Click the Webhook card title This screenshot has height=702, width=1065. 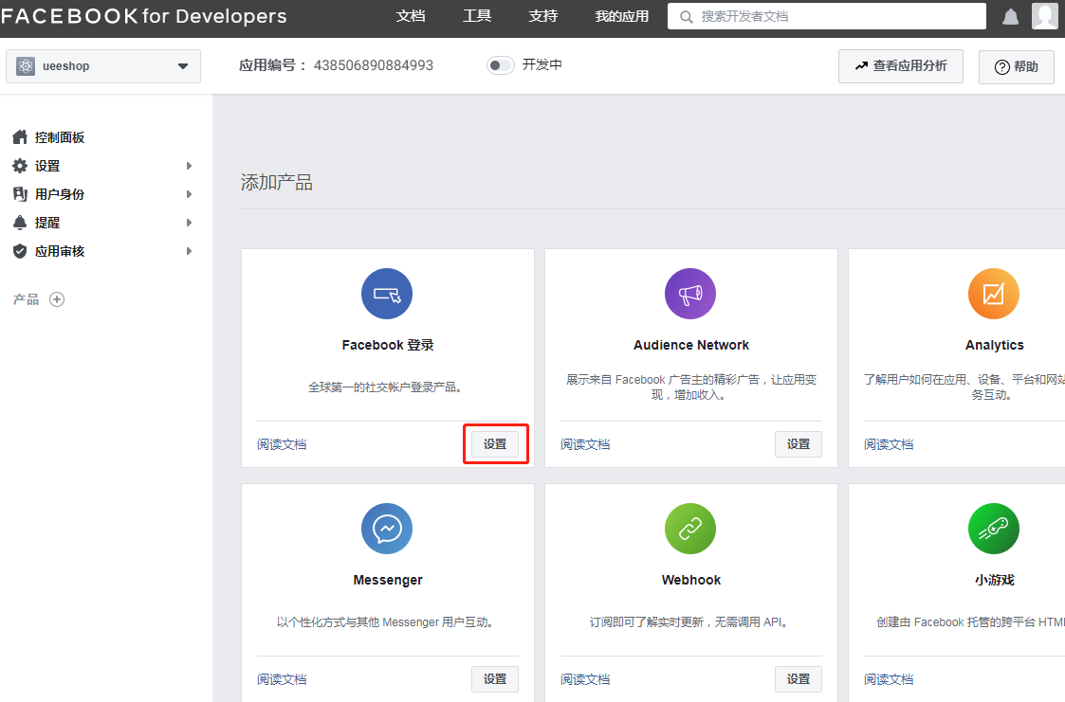tap(690, 580)
